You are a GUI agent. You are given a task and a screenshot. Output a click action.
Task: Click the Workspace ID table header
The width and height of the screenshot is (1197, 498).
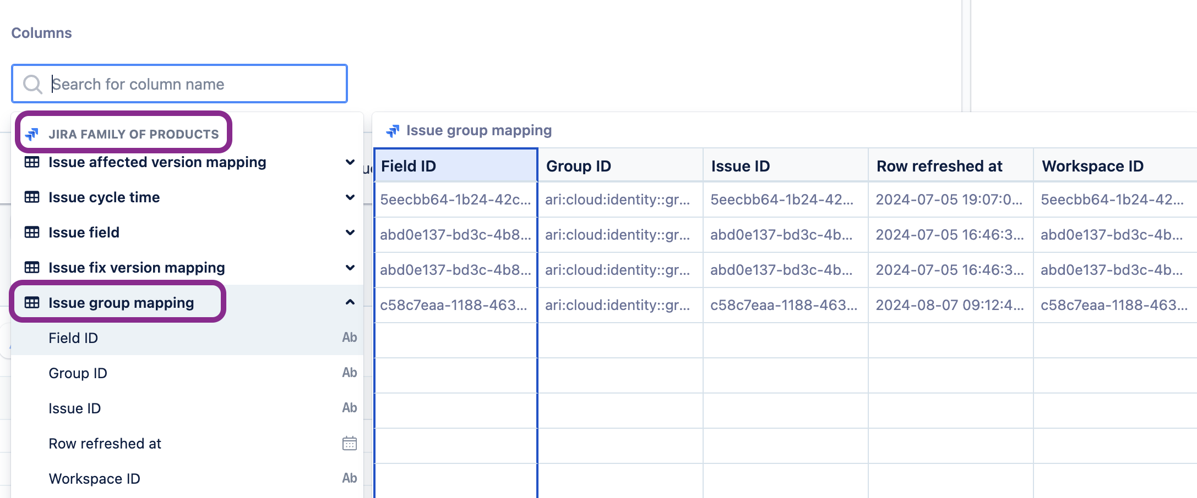click(x=1116, y=165)
